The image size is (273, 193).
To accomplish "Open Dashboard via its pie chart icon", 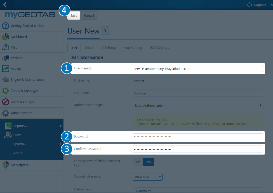I will pos(6,37).
